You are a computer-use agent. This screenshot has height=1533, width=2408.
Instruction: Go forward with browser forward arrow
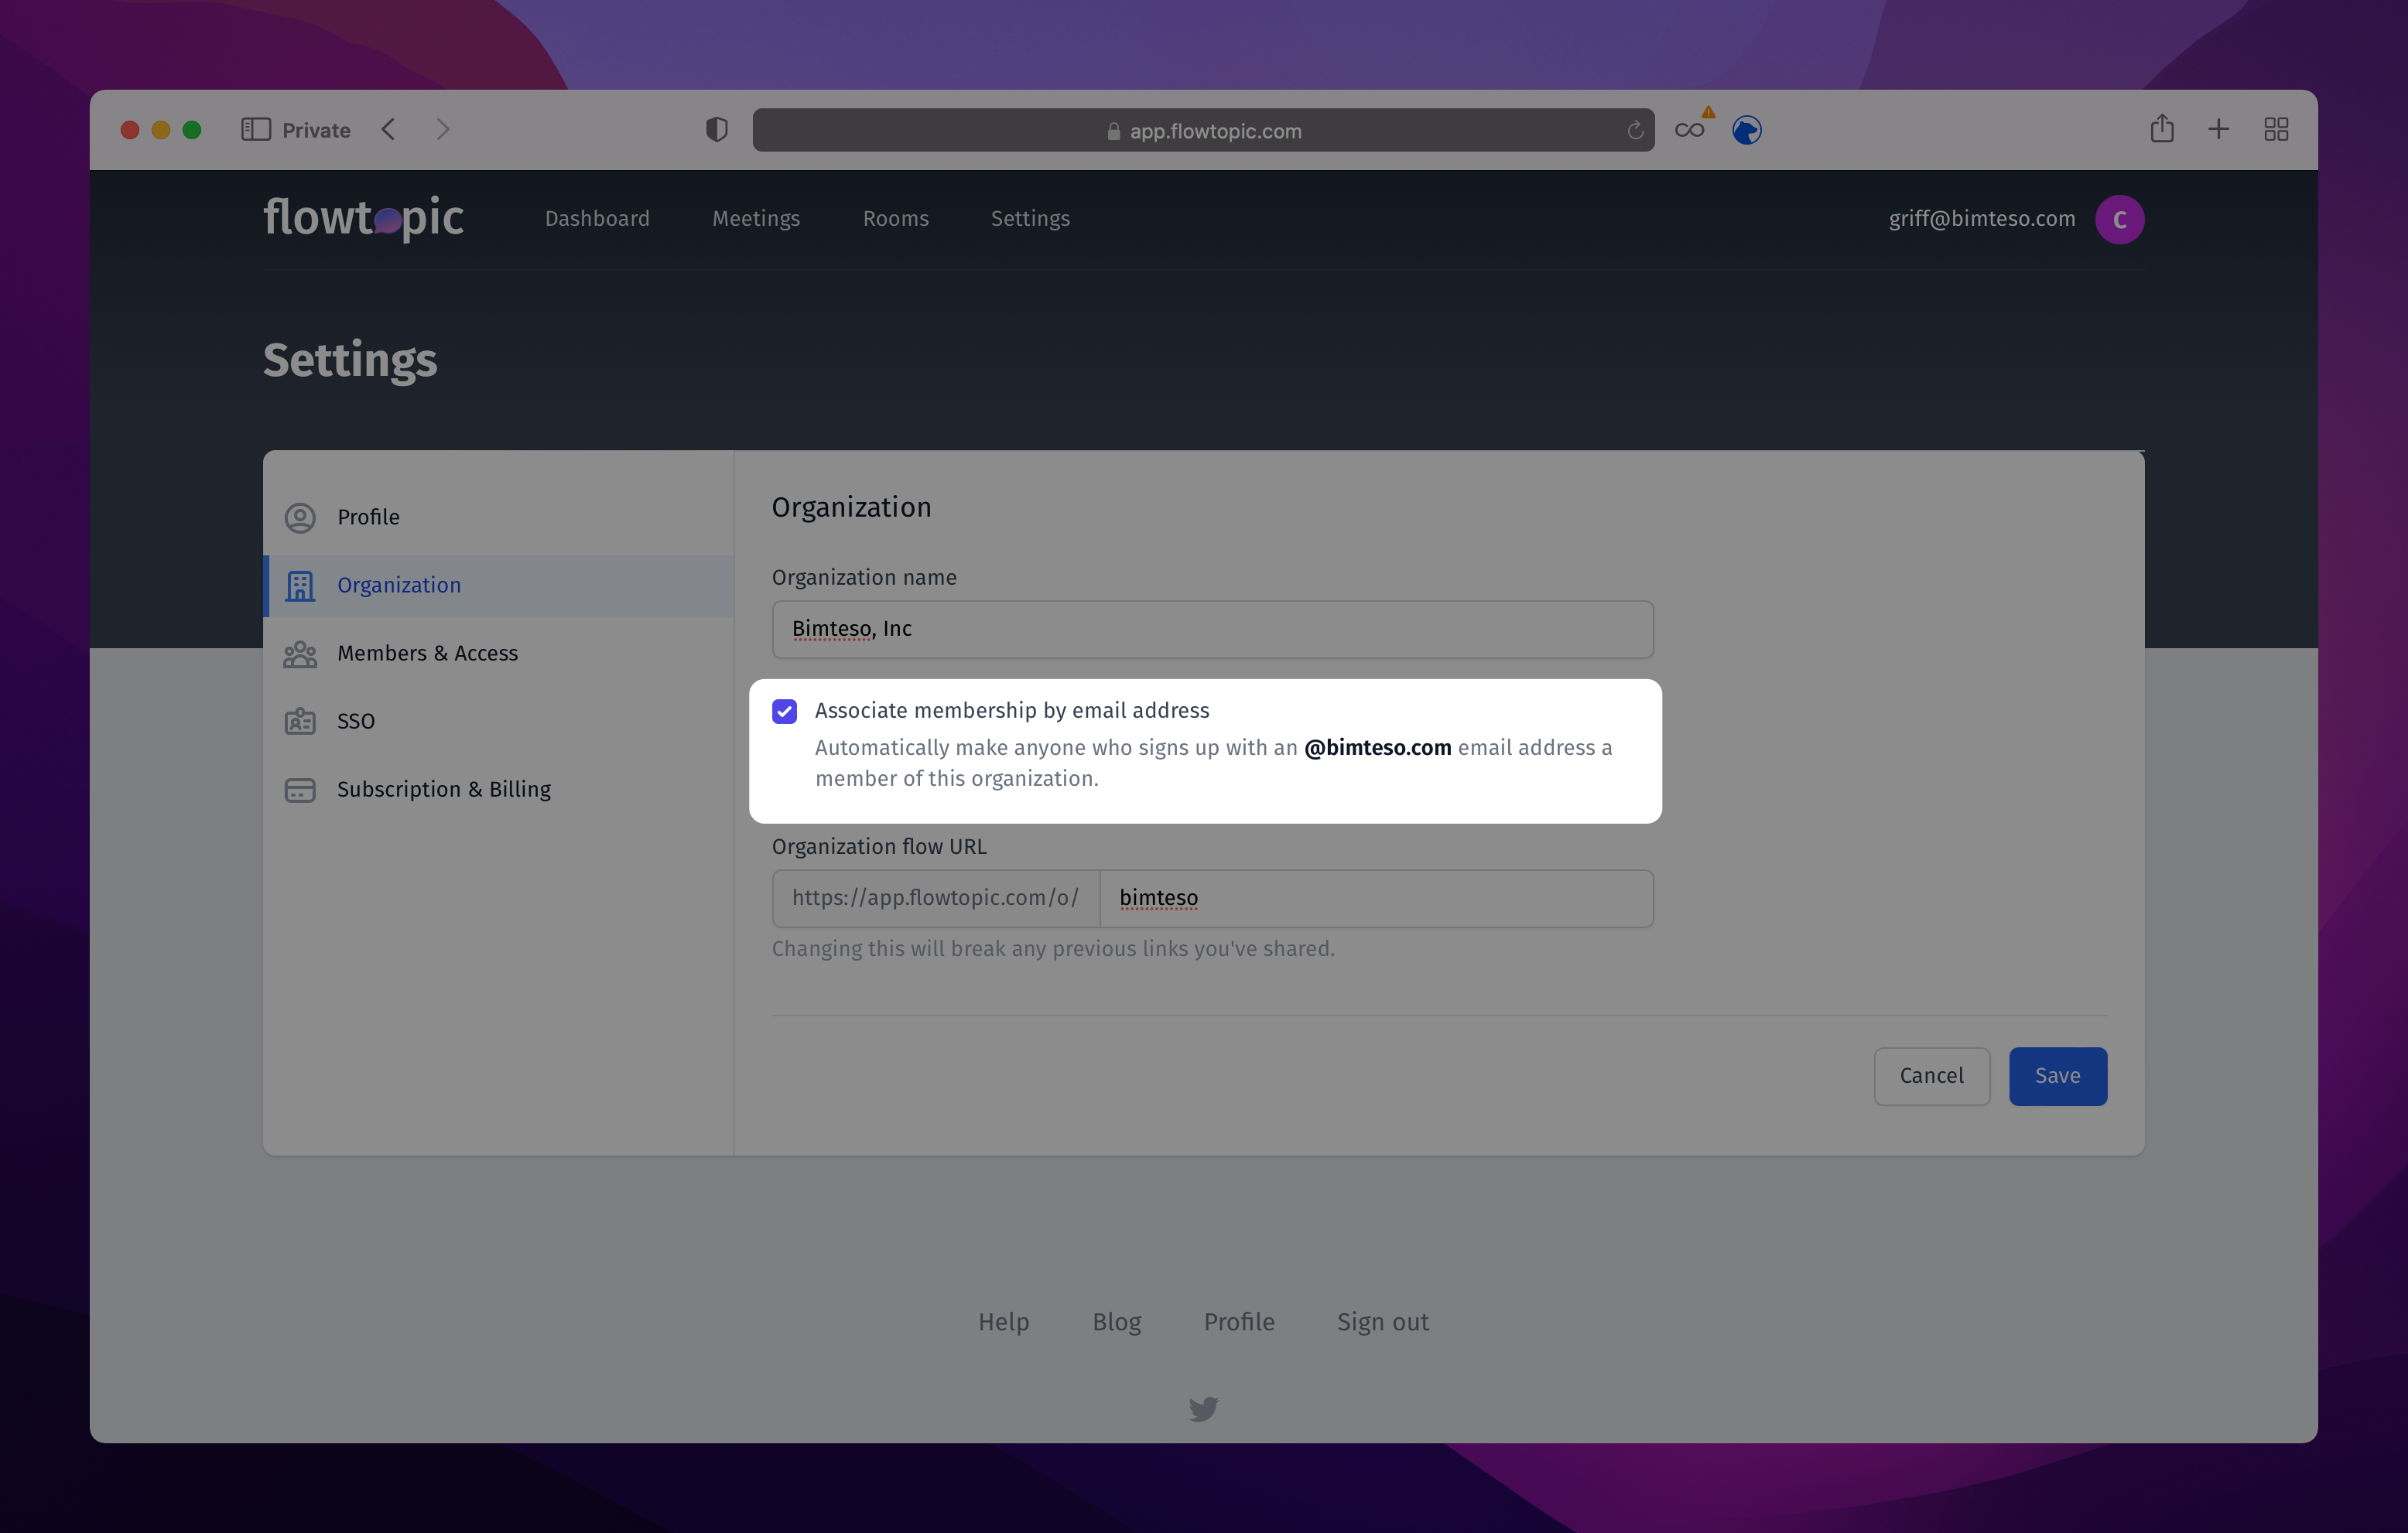[x=443, y=130]
